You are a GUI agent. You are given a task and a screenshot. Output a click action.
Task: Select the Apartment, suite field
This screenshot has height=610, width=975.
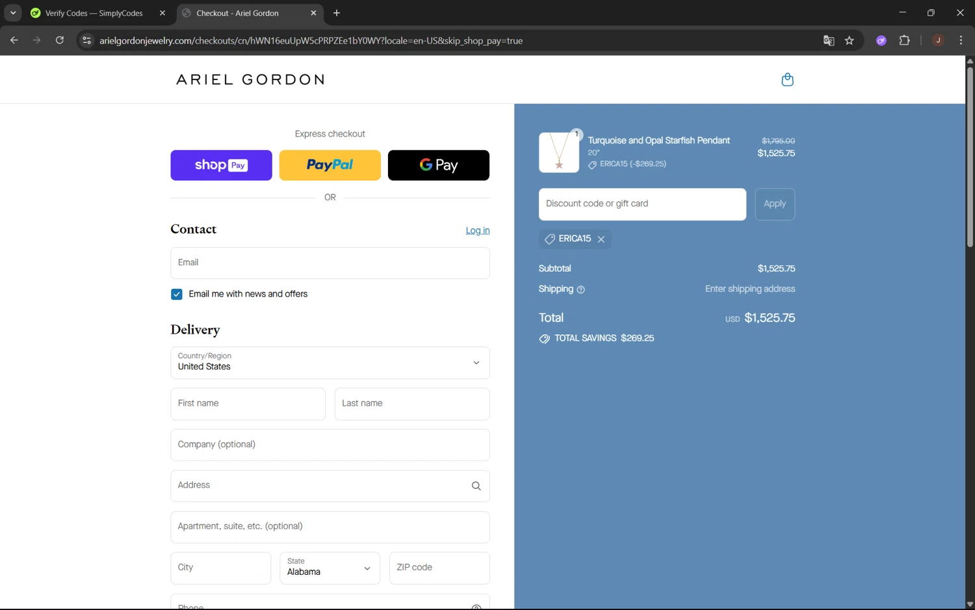330,527
